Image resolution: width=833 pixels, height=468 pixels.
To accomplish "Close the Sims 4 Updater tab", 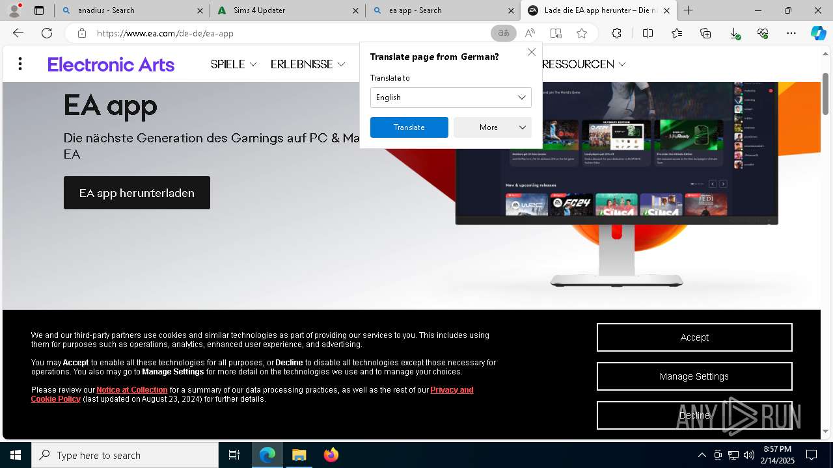I will point(355,10).
